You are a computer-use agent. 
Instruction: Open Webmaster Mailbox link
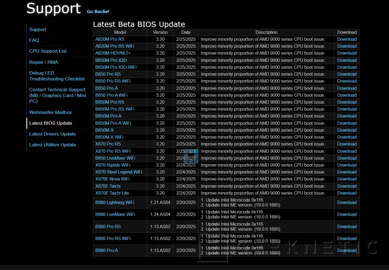[50, 112]
